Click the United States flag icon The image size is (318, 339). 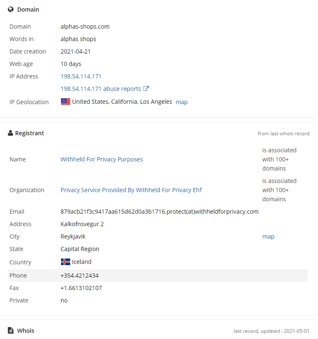66,102
